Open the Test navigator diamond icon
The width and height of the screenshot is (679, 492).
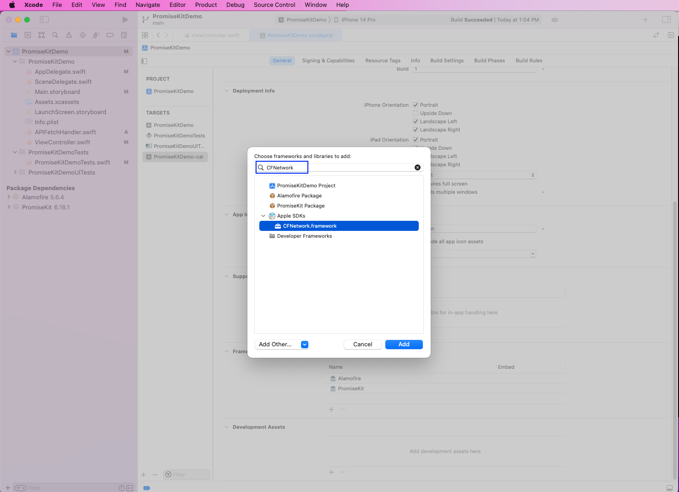pos(82,35)
